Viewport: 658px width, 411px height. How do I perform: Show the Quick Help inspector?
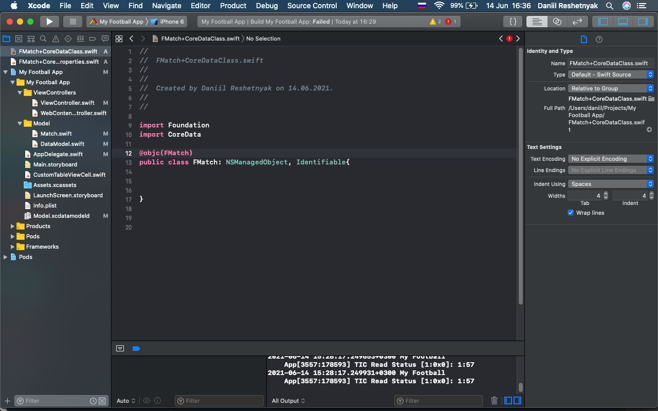[599, 39]
